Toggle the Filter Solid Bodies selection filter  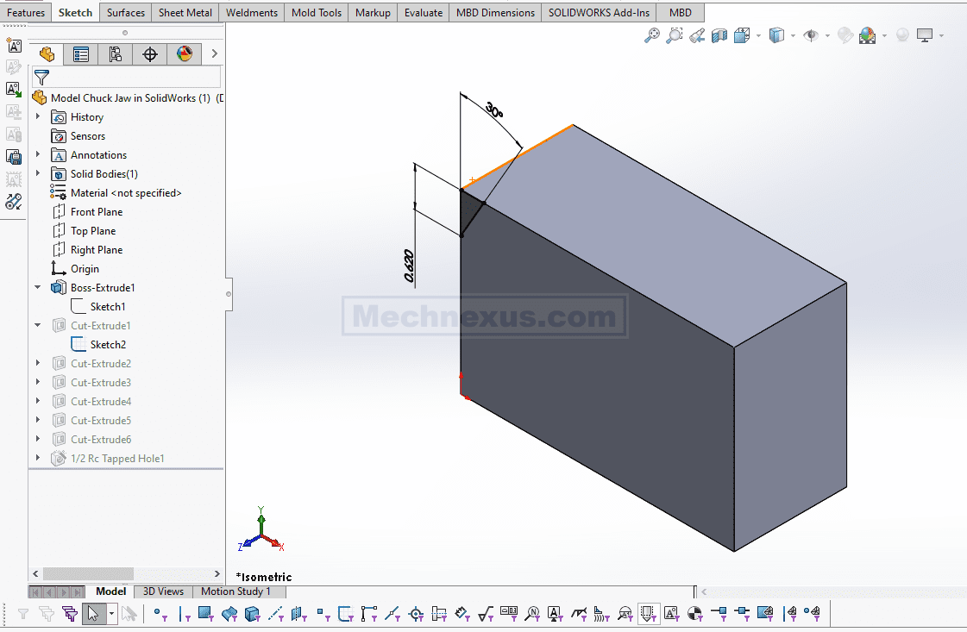(252, 614)
